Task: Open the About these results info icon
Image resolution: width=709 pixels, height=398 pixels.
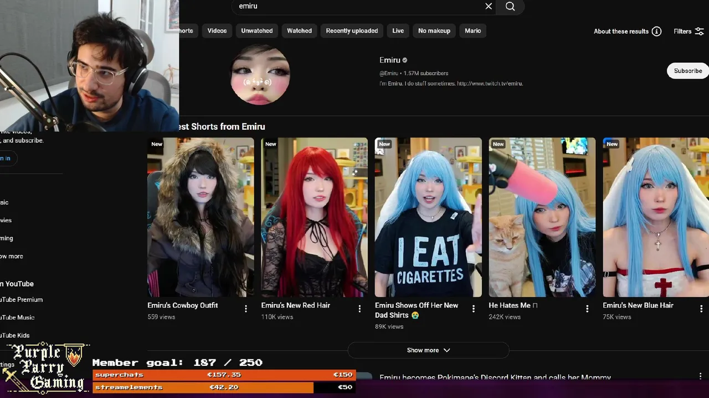Action: (x=656, y=32)
